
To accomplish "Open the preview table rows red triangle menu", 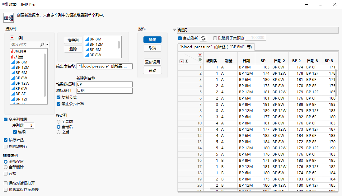I will (181, 61).
